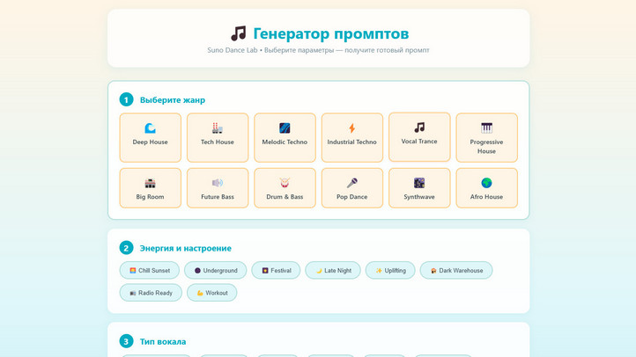Toggle the Underground mood chip
This screenshot has width=636, height=357.
point(216,270)
